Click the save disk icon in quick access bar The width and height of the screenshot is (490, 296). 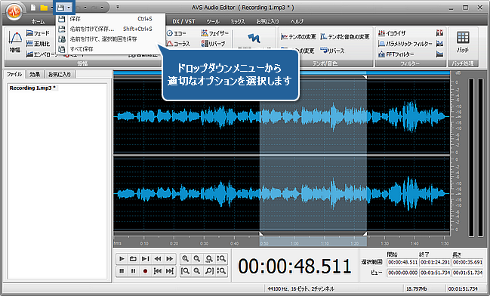(x=60, y=8)
